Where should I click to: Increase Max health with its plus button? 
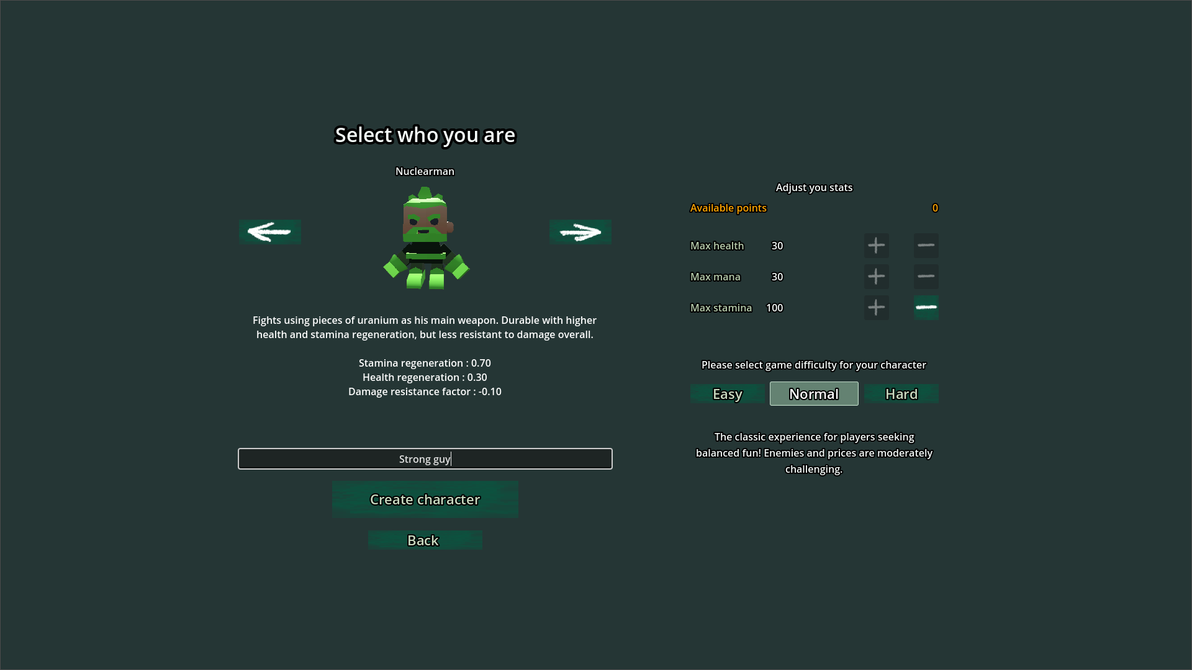[876, 246]
